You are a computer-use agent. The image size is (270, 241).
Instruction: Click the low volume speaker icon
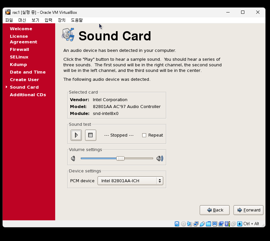click(x=73, y=158)
